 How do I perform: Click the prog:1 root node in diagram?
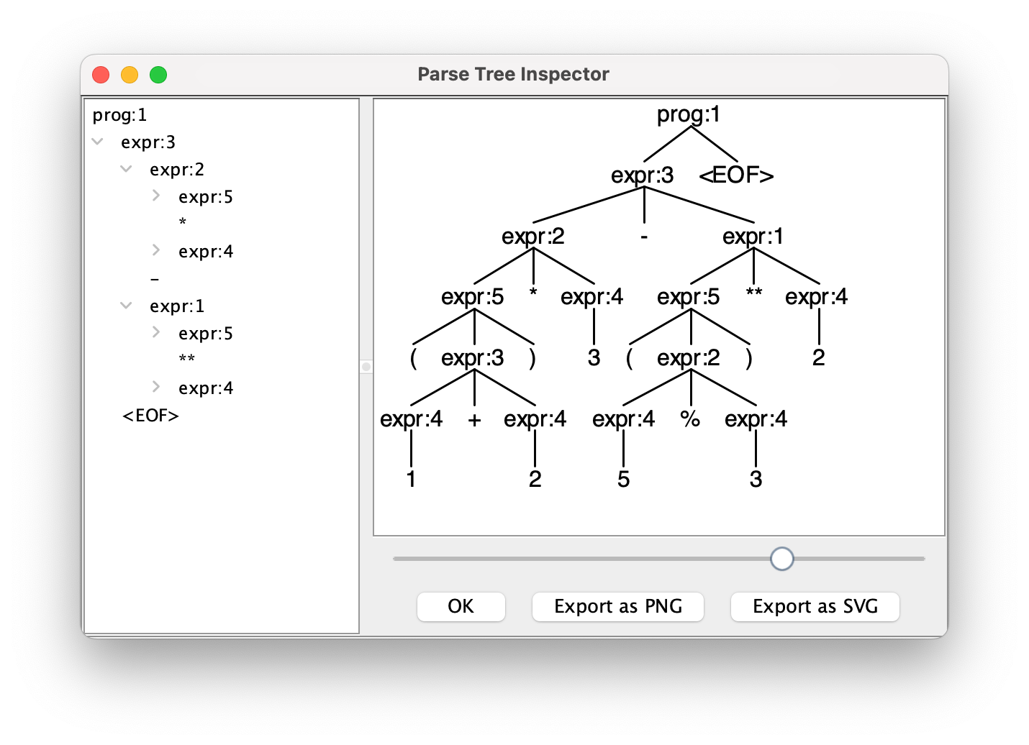pos(688,114)
